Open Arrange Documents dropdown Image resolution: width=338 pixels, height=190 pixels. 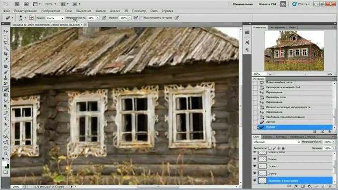pyautogui.click(x=64, y=4)
